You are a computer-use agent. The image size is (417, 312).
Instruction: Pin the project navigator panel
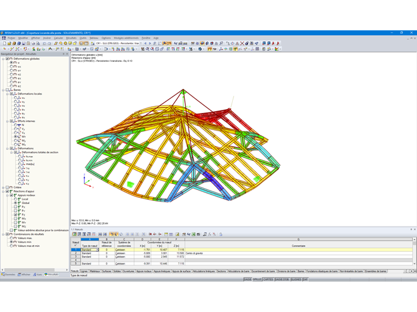point(63,54)
